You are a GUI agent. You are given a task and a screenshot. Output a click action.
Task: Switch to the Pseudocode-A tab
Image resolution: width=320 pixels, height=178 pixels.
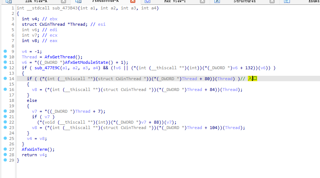pos(105,1)
